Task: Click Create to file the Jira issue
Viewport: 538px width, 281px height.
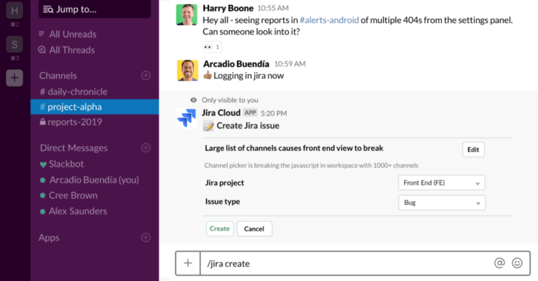Action: (219, 229)
